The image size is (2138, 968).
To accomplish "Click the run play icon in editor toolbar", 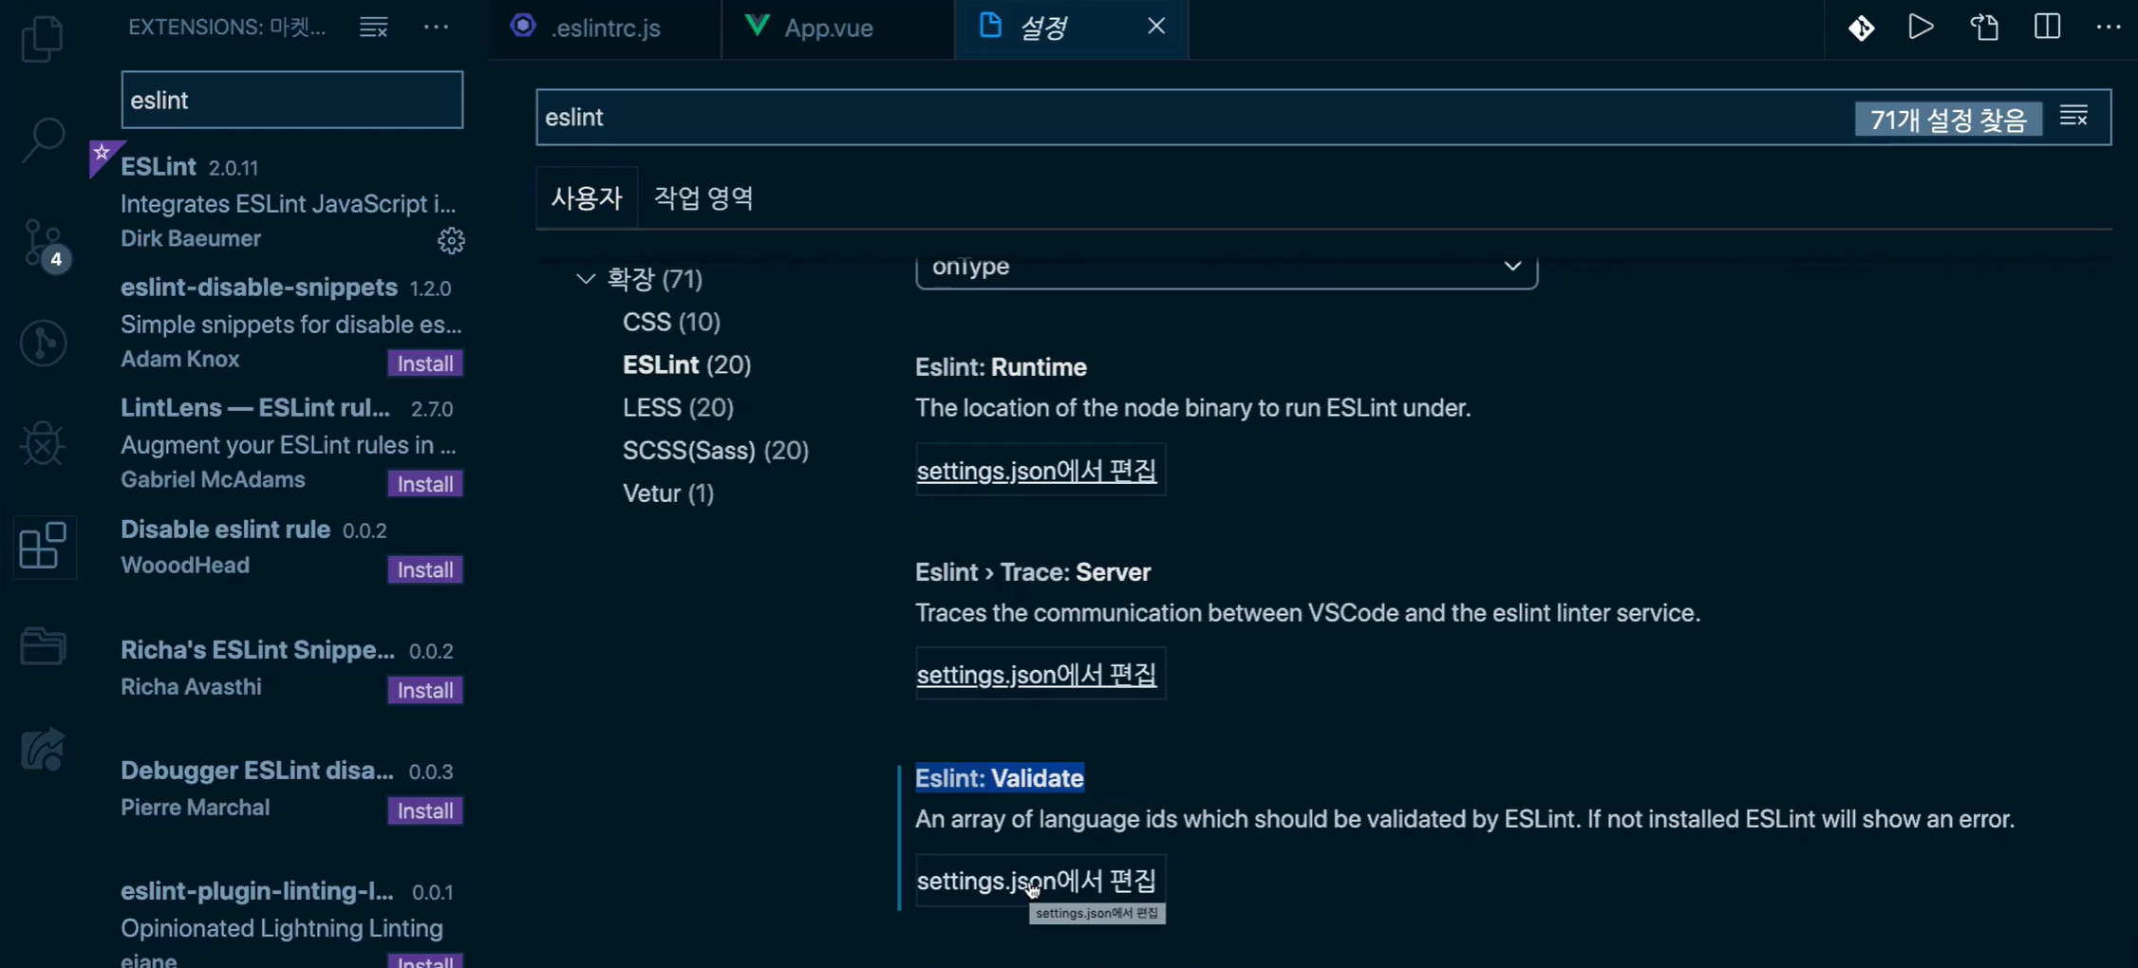I will [x=1922, y=28].
